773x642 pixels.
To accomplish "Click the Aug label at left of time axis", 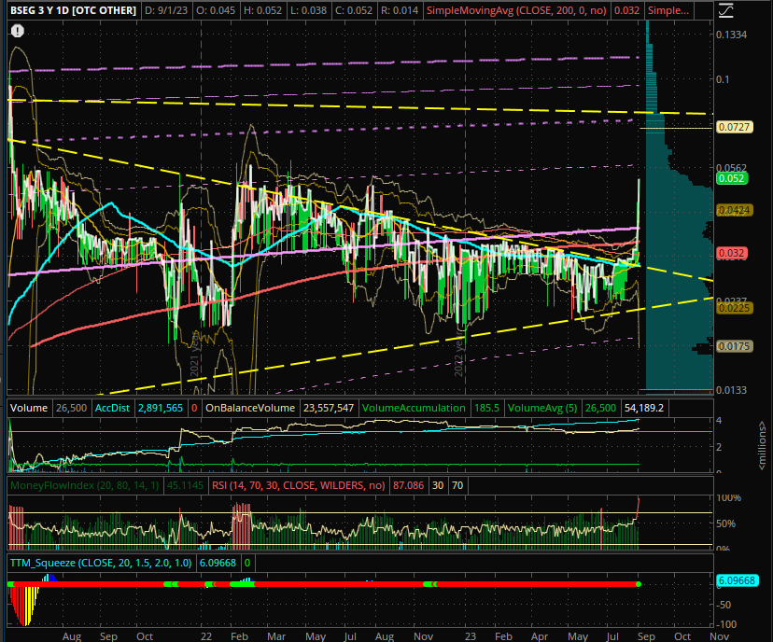I will pyautogui.click(x=72, y=636).
